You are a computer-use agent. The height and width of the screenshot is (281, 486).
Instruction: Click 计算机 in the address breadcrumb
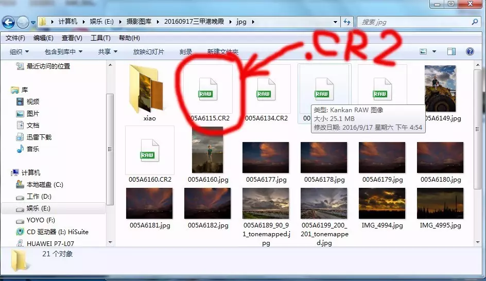coord(67,22)
